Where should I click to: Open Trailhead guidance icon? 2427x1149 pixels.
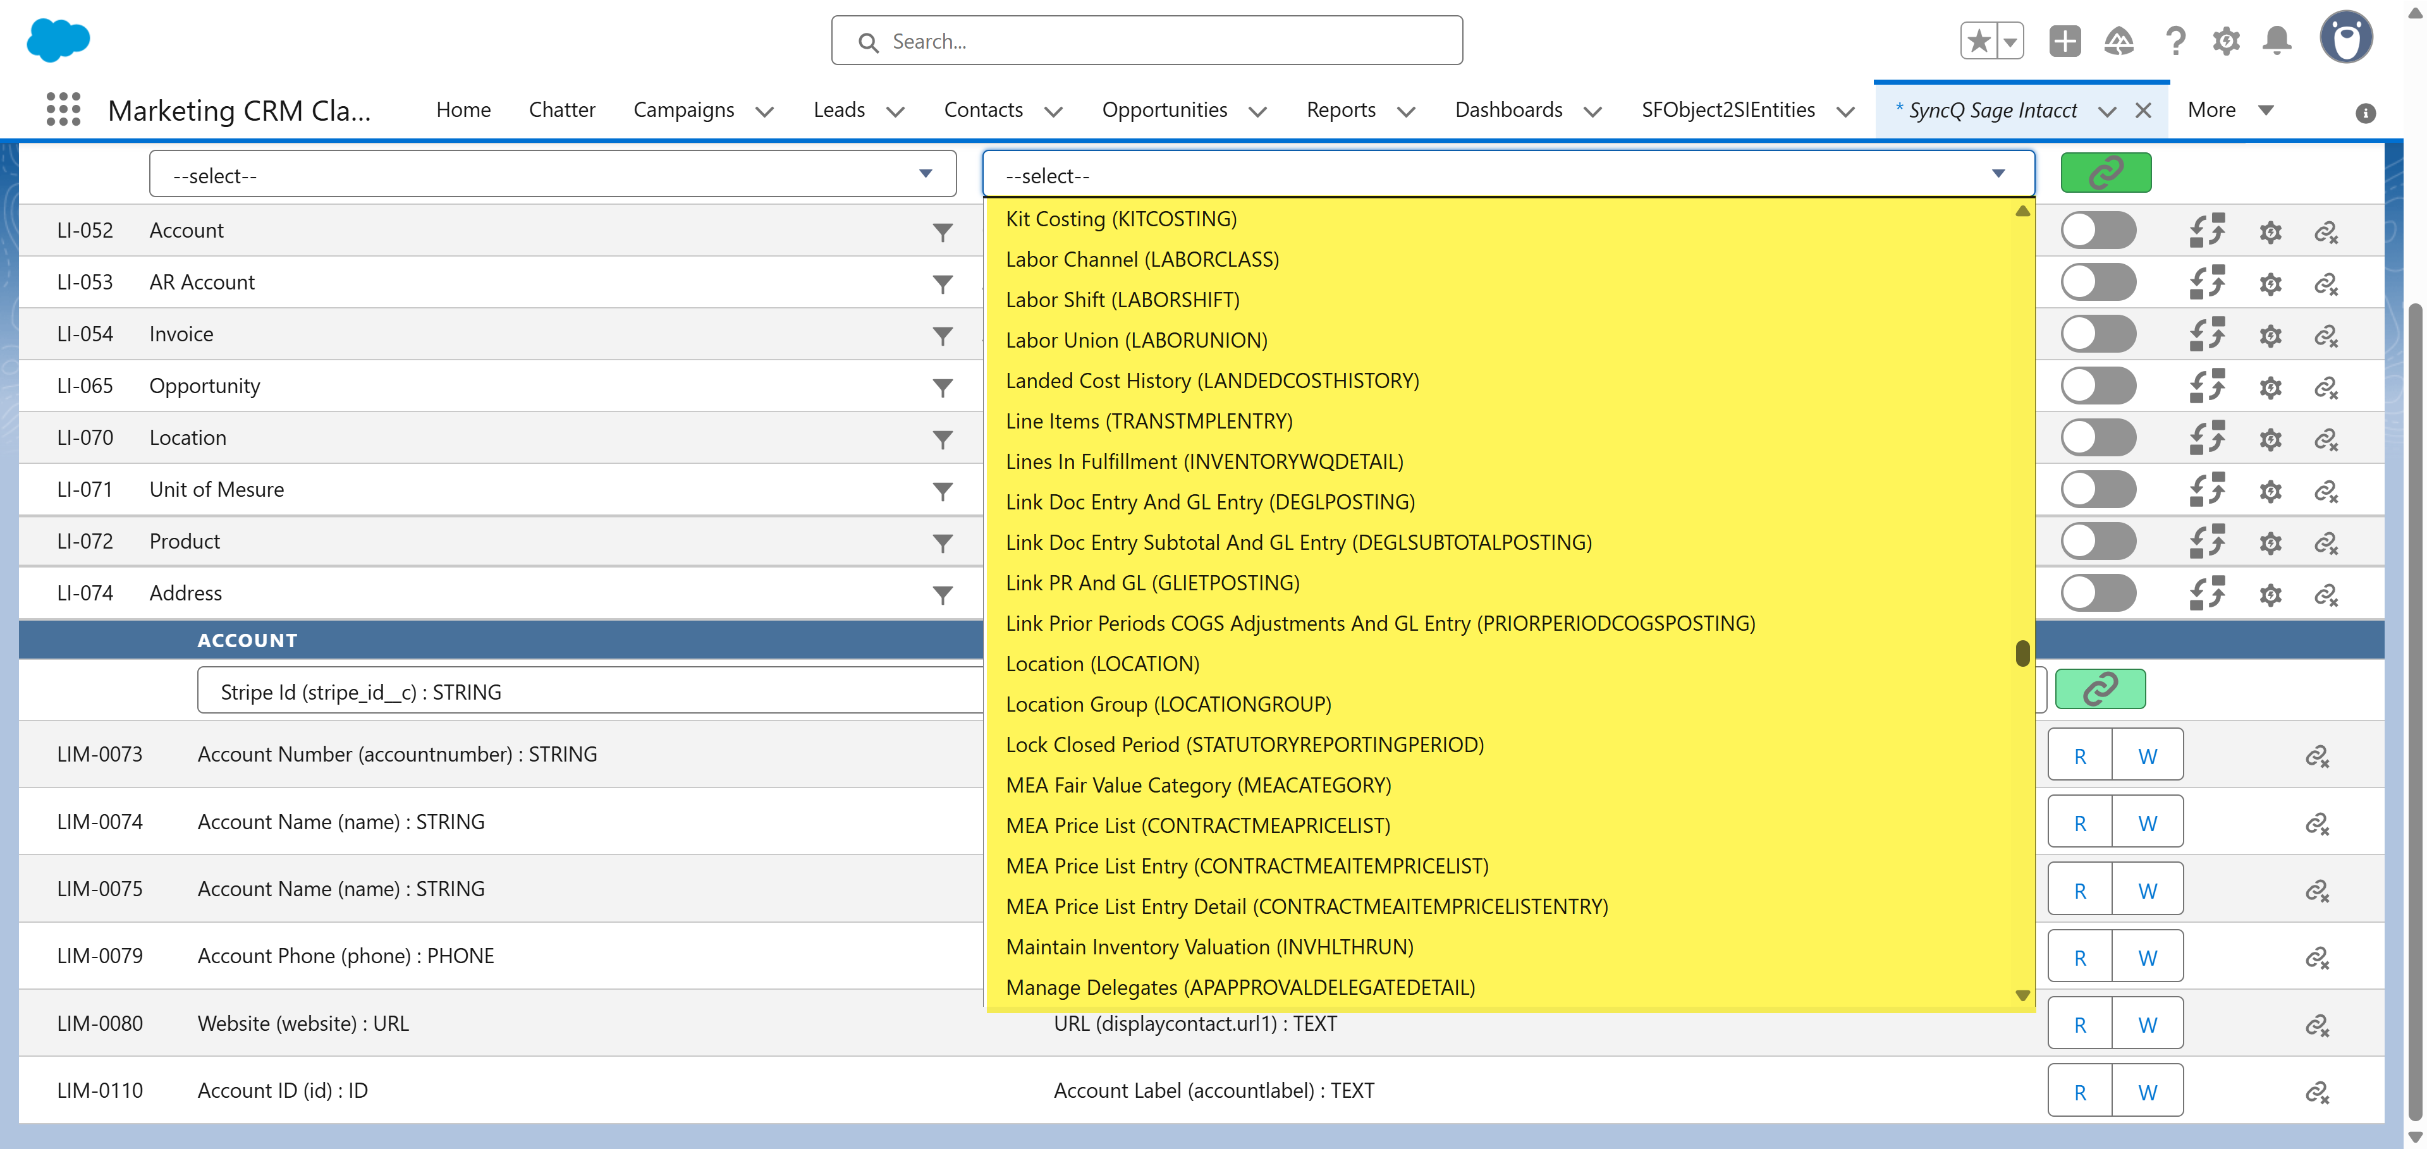(x=2119, y=40)
